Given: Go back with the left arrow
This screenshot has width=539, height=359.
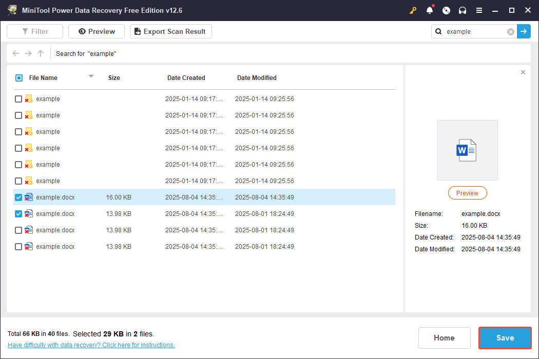Looking at the screenshot, I should 16,53.
